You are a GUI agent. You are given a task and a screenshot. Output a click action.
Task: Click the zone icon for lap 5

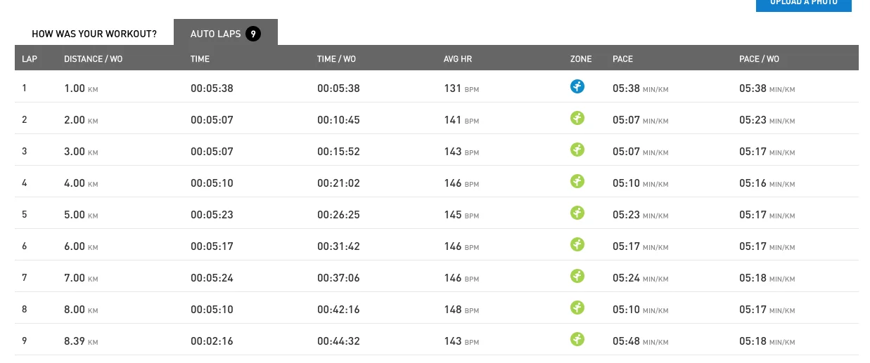577,213
